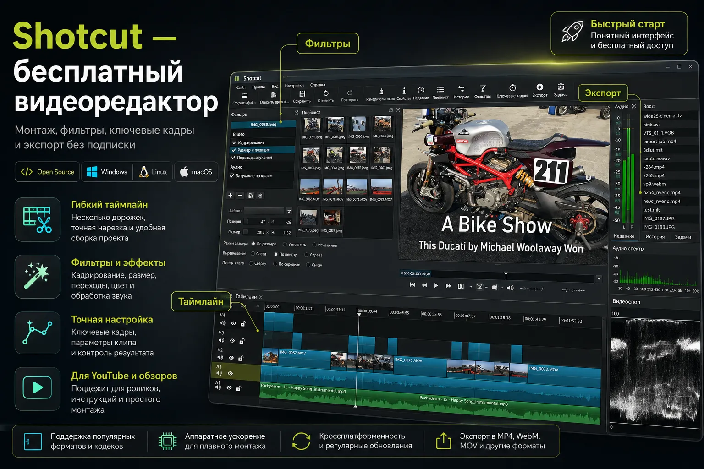Choose Слева horizontal alignment
This screenshot has width=704, height=469.
[253, 253]
